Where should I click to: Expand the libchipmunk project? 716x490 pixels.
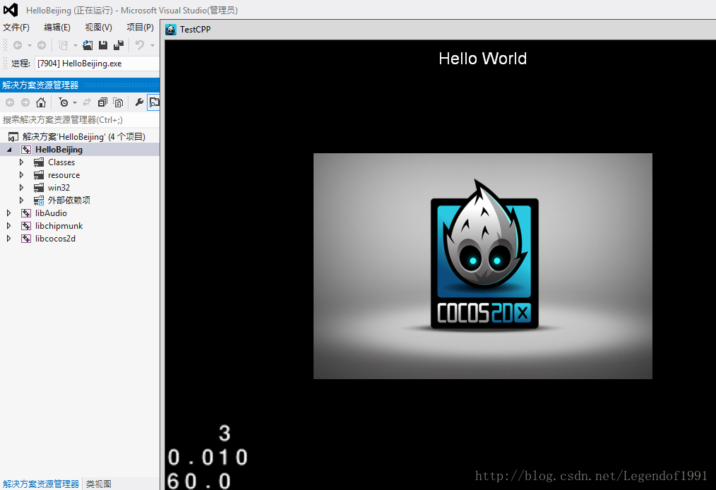tap(8, 226)
